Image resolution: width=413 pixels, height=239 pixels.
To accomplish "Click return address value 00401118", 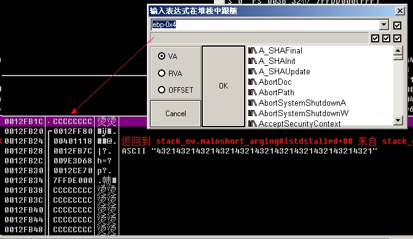I will click(x=73, y=141).
